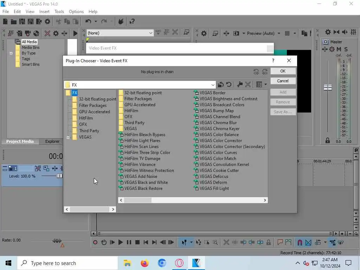Select the VEGAS Add Noise plug-in
The image size is (360, 270).
(138, 176)
